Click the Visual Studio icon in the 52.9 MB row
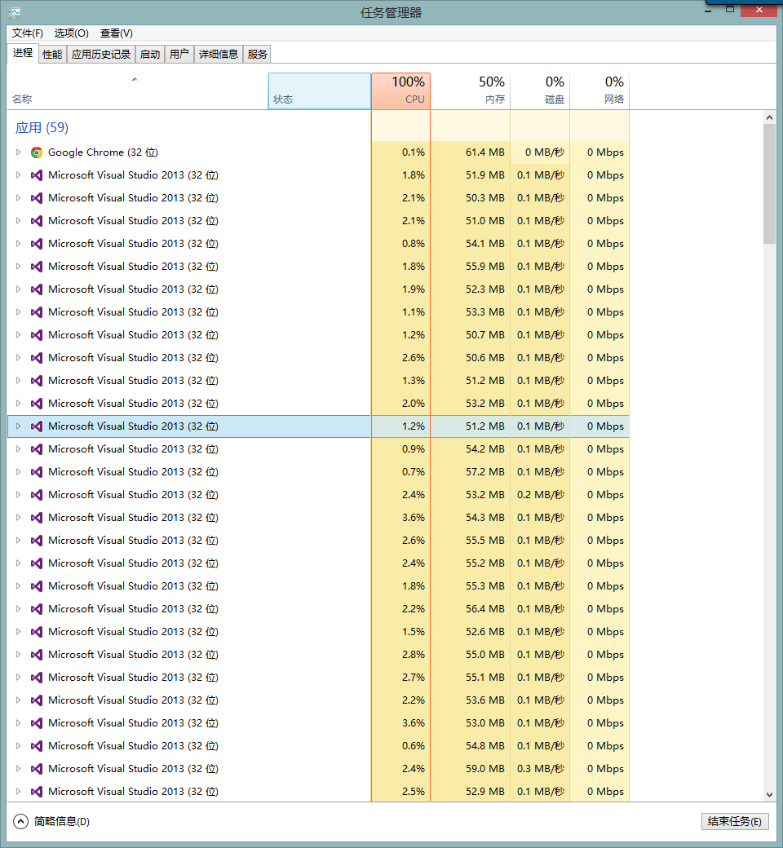 point(36,791)
